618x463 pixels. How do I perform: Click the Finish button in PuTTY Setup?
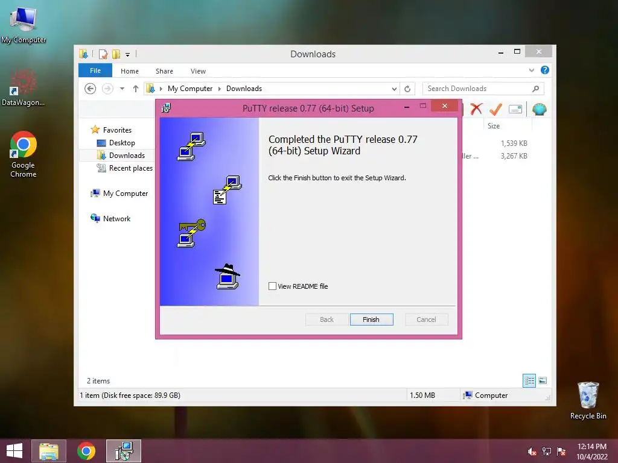click(x=371, y=320)
